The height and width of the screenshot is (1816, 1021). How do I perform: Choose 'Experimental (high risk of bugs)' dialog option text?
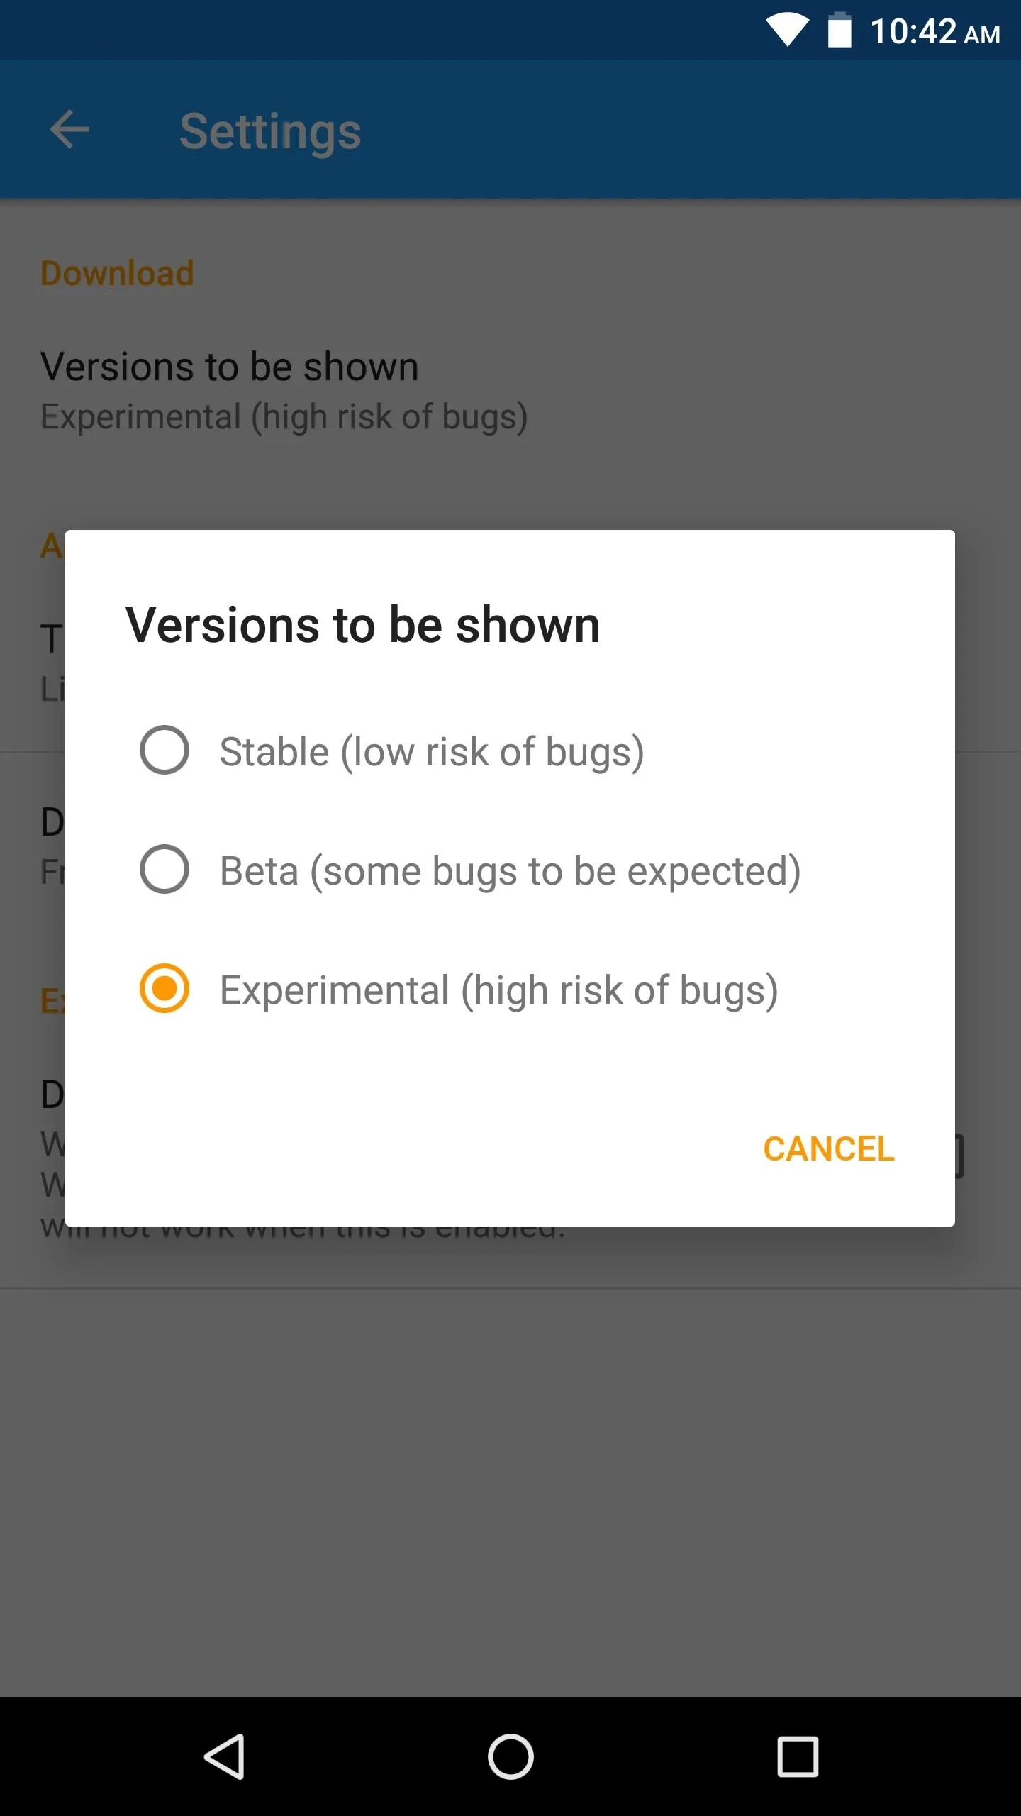(x=499, y=990)
